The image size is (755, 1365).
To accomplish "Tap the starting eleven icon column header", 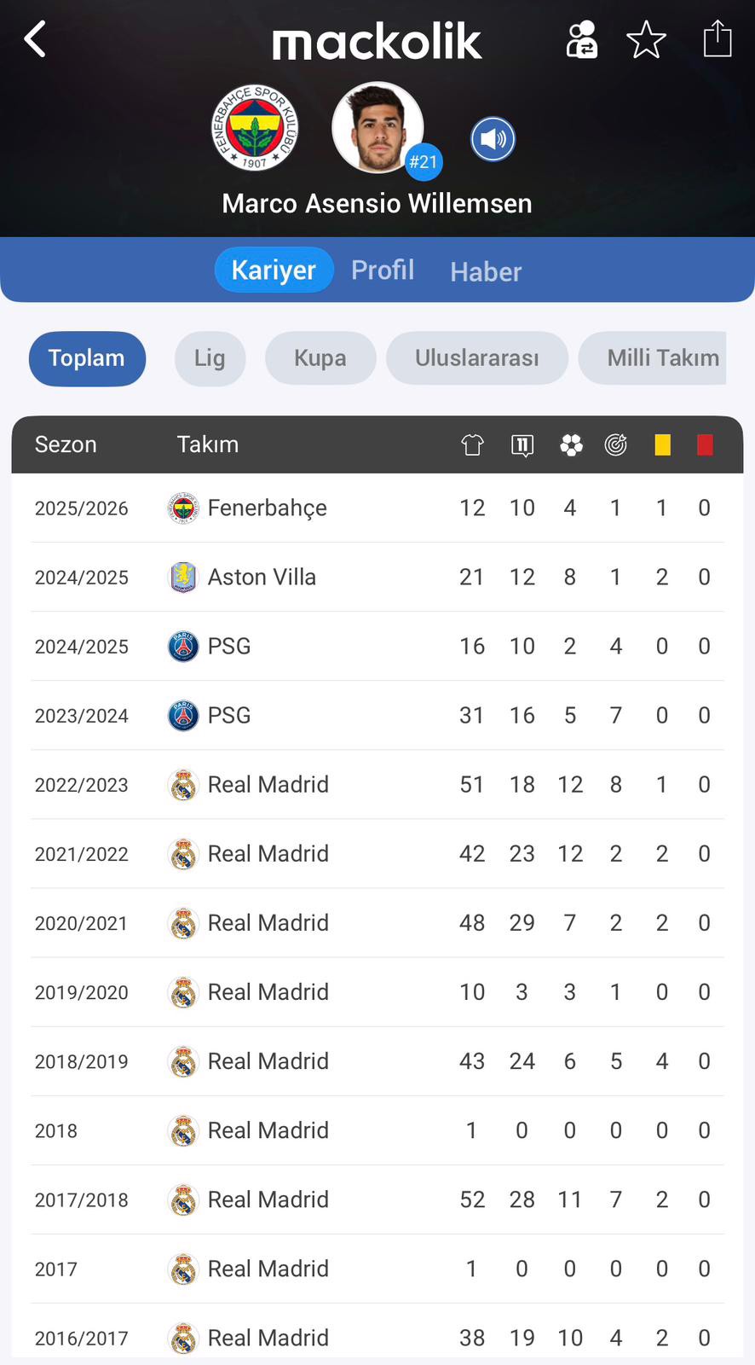I will (522, 444).
